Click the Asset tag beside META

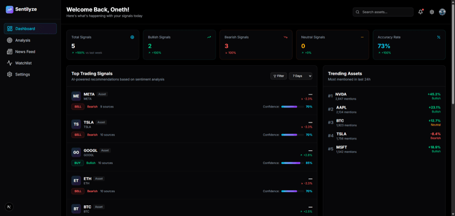[x=102, y=94]
